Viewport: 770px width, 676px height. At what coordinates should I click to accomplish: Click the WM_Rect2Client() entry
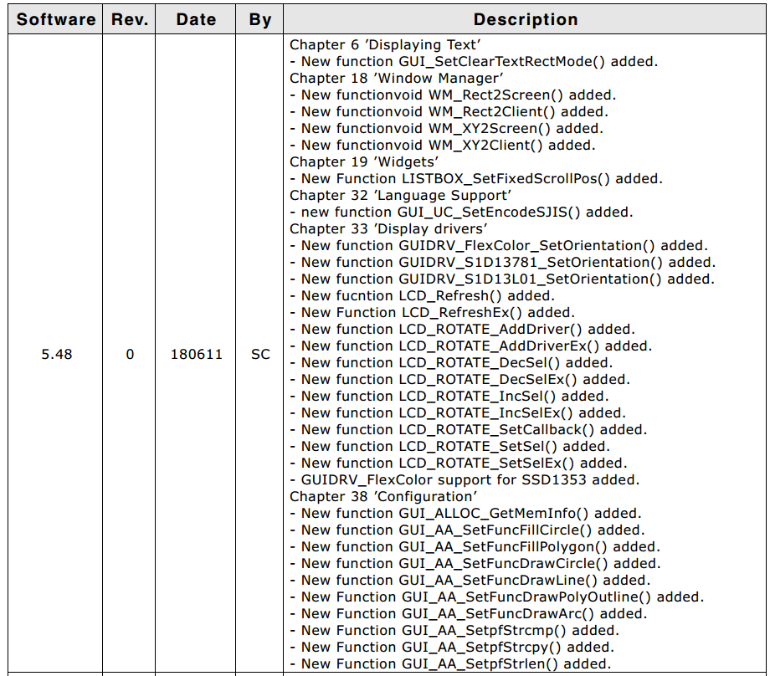449,111
